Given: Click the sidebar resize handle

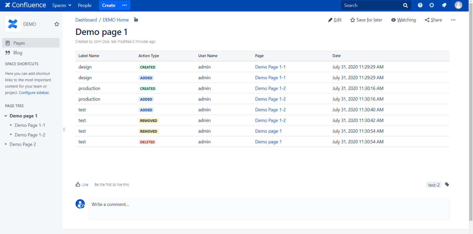Looking at the screenshot, I should (64, 129).
